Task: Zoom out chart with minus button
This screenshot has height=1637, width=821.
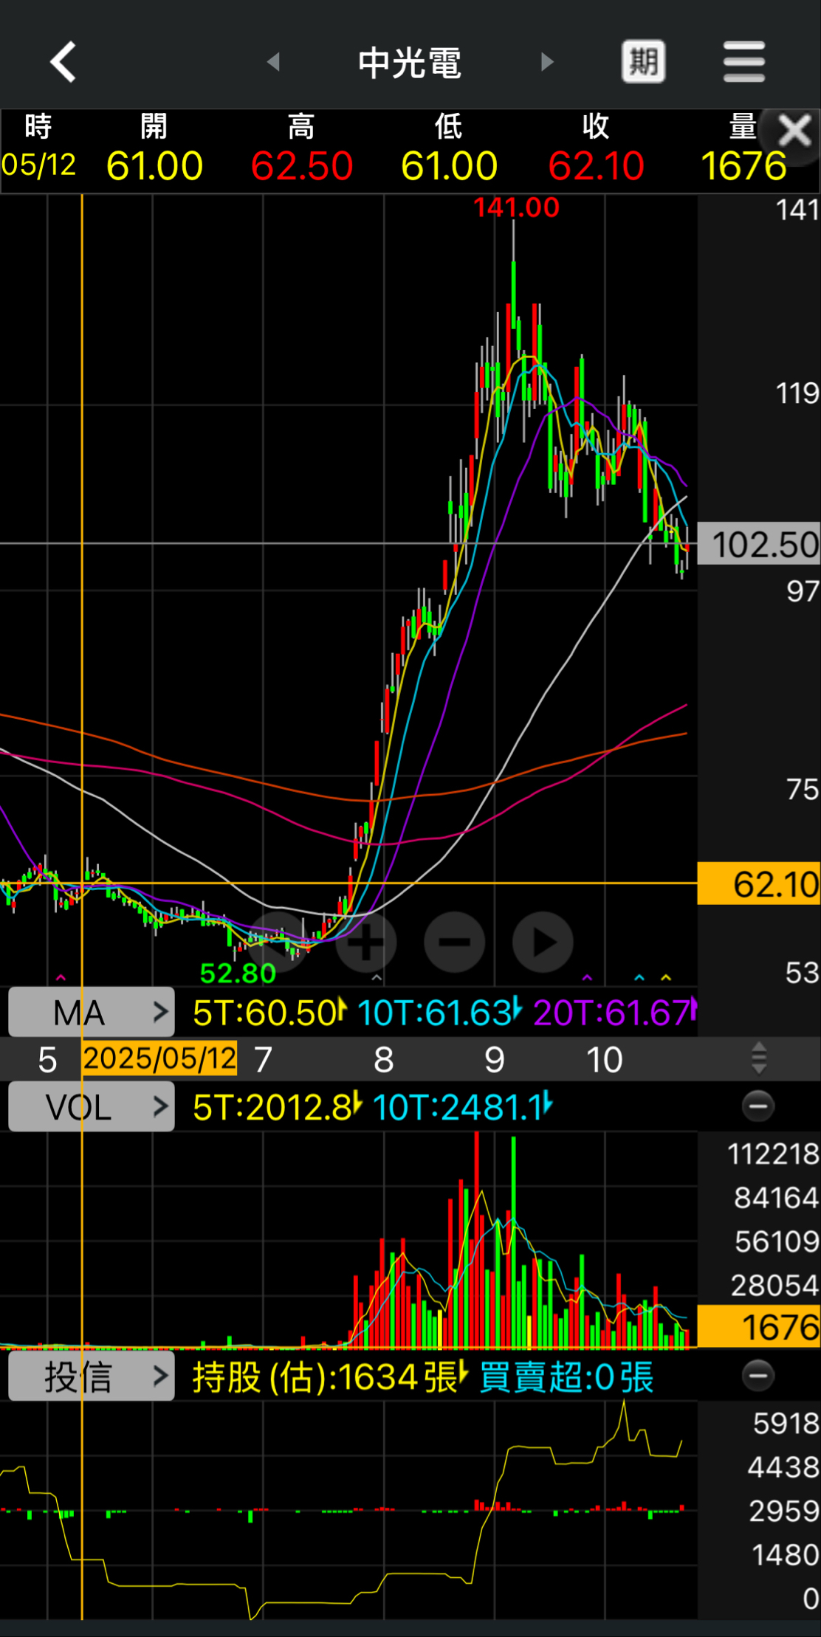Action: point(455,942)
